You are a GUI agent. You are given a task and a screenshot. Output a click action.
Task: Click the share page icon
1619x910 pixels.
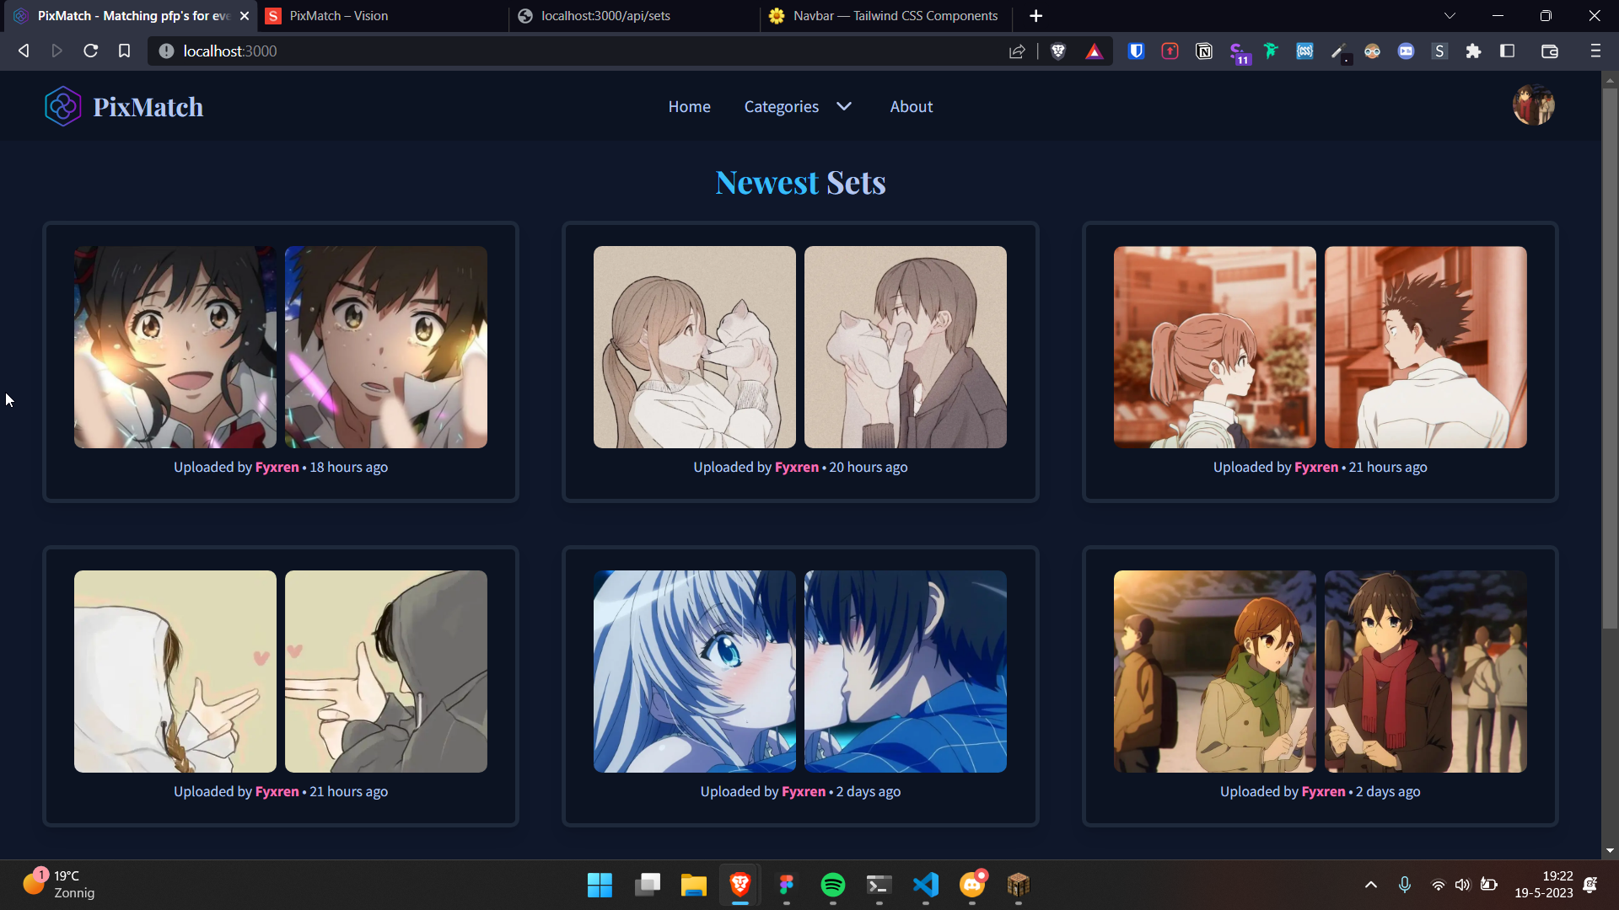click(x=1017, y=51)
